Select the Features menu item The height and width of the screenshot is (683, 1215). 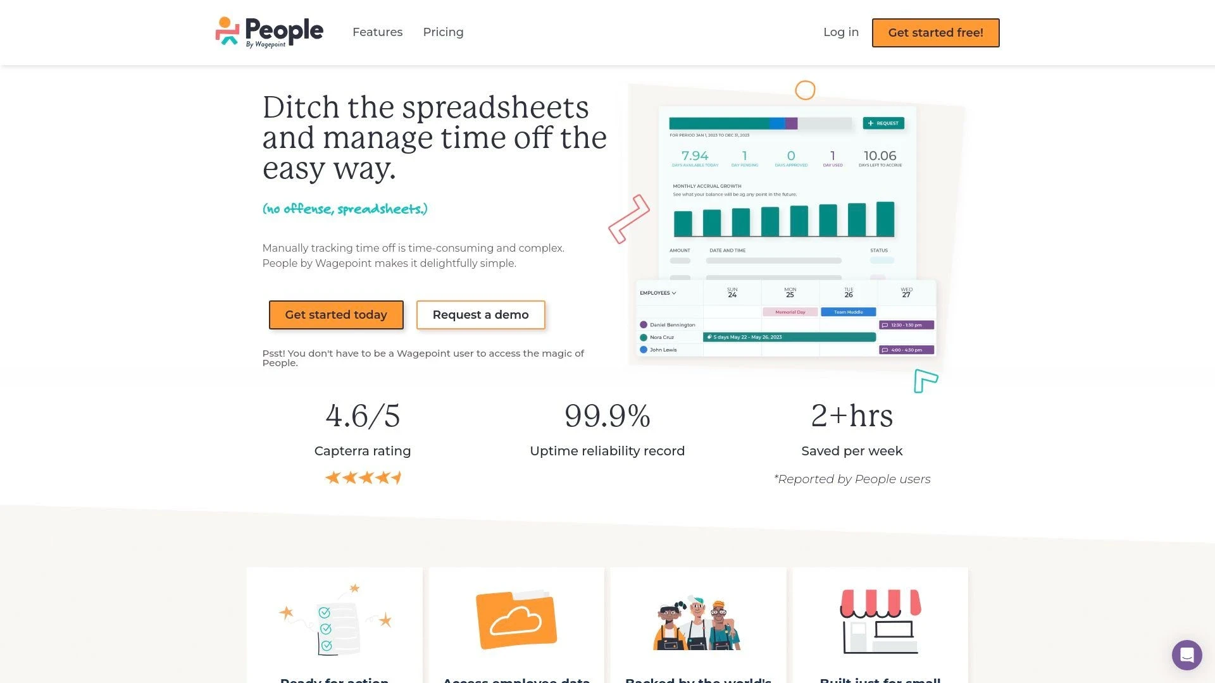point(377,32)
